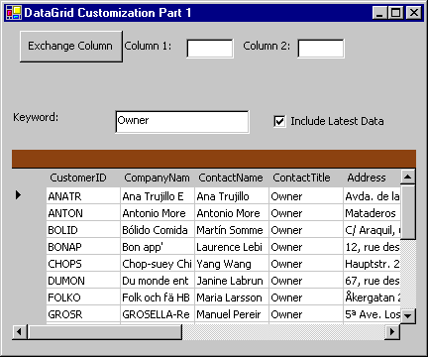Click the vertical scrollbar thumb of the grid
Viewport: 428px width, 357px height.
[407, 211]
